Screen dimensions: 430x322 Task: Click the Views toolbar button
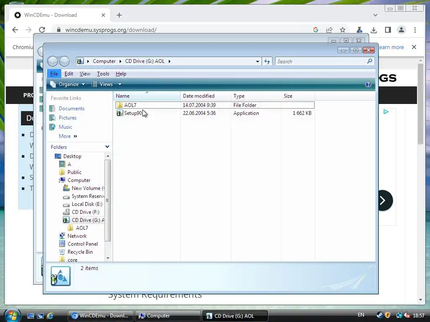pyautogui.click(x=102, y=84)
